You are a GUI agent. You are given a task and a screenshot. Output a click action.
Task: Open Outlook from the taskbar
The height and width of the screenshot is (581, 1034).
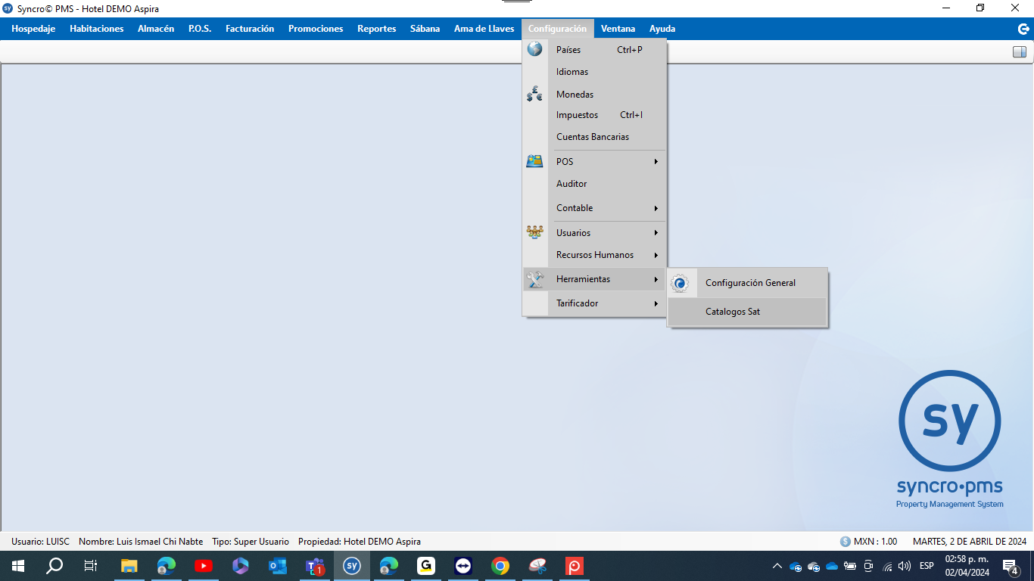point(278,566)
